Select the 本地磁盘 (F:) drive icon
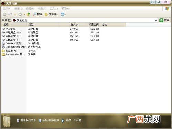This screenshot has height=129, width=172. 3,40
